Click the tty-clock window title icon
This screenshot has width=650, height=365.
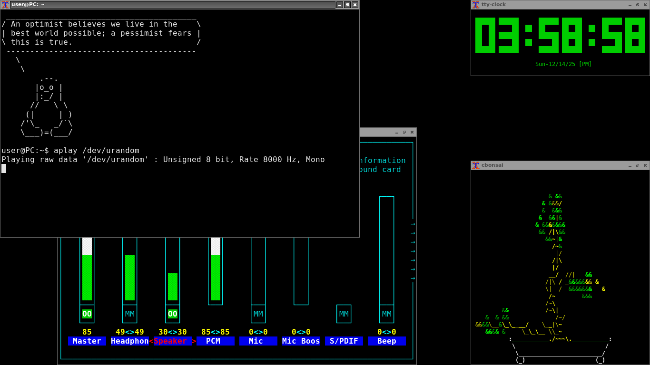point(475,5)
